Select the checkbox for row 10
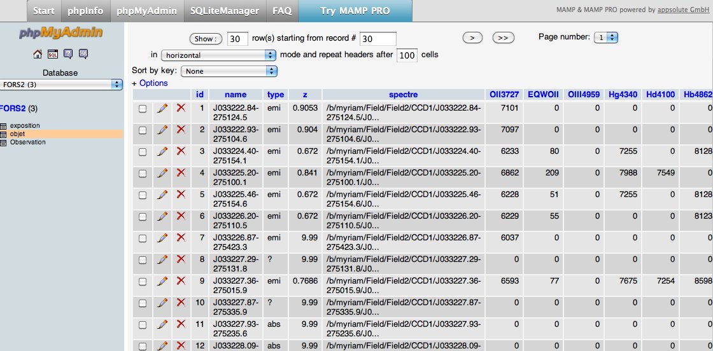The image size is (713, 351). (x=143, y=303)
